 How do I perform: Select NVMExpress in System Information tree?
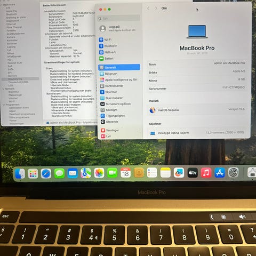tap(14, 57)
